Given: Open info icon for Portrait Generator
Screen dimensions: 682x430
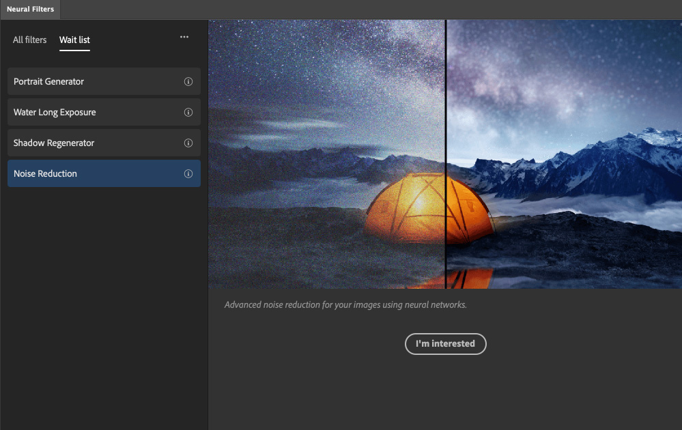Looking at the screenshot, I should click(x=188, y=81).
